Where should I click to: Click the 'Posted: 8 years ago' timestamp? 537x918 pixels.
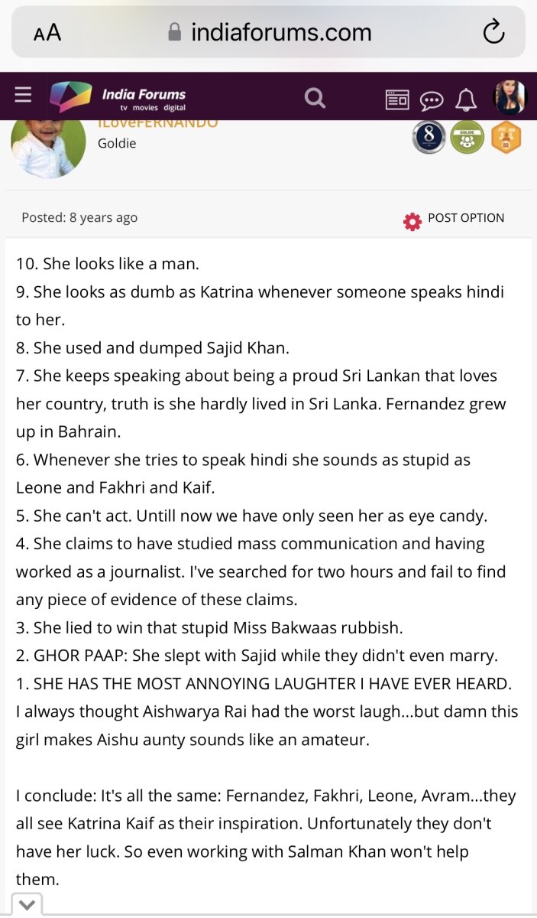[x=79, y=218]
